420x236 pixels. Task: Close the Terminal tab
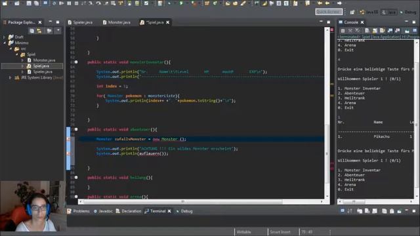pos(169,211)
